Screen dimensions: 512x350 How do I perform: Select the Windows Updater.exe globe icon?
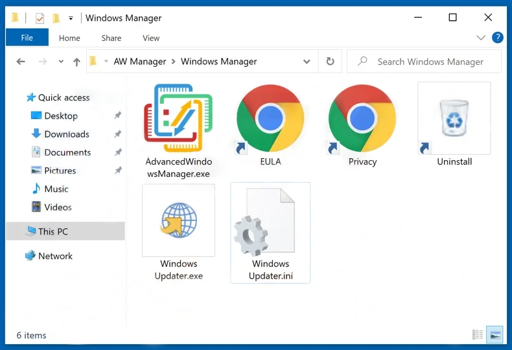coord(178,221)
